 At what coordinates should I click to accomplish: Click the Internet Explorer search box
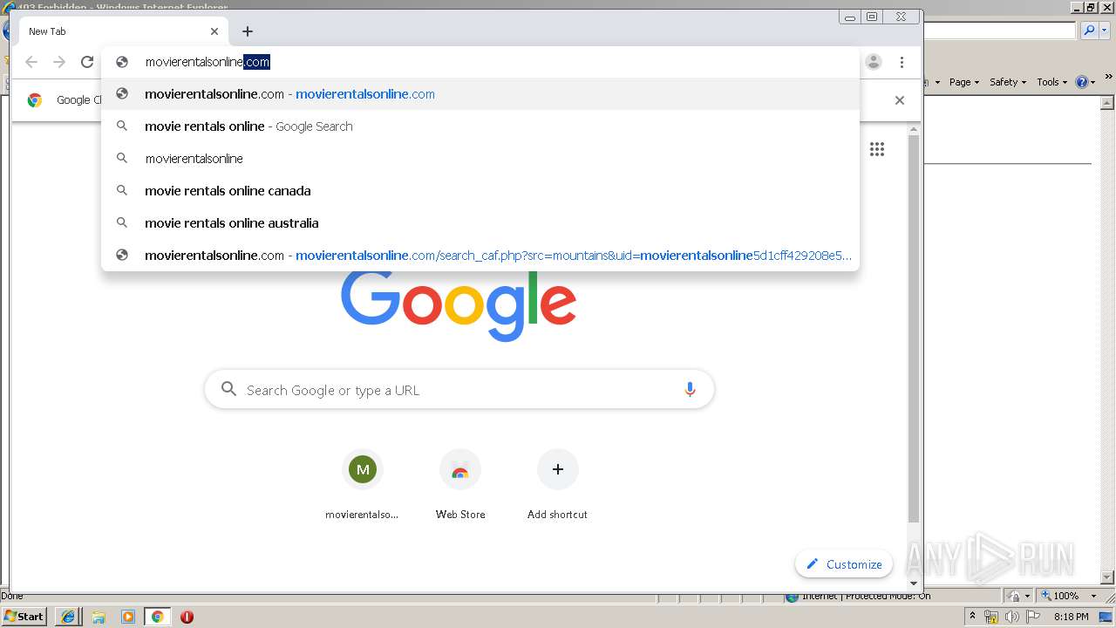(999, 31)
